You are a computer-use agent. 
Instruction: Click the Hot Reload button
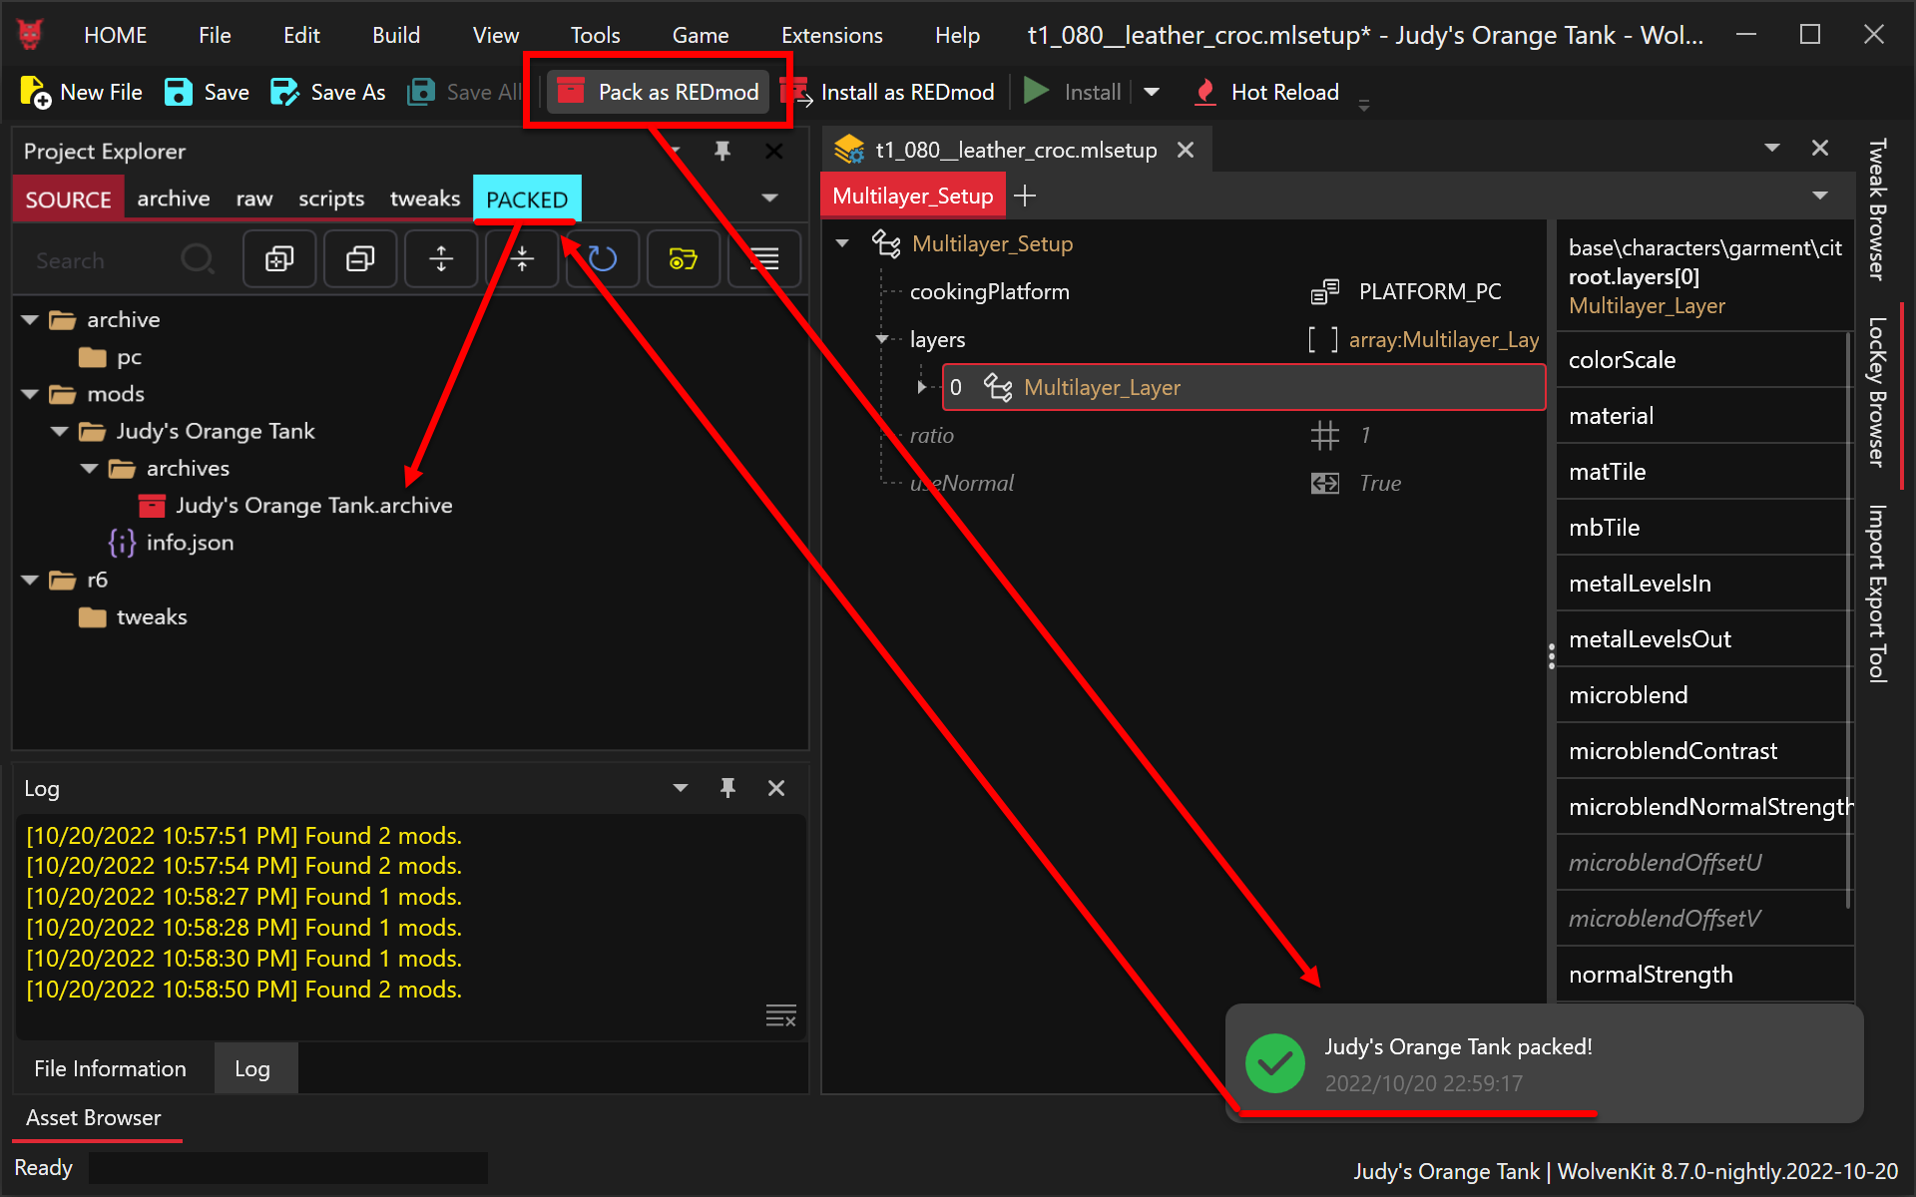pyautogui.click(x=1266, y=92)
